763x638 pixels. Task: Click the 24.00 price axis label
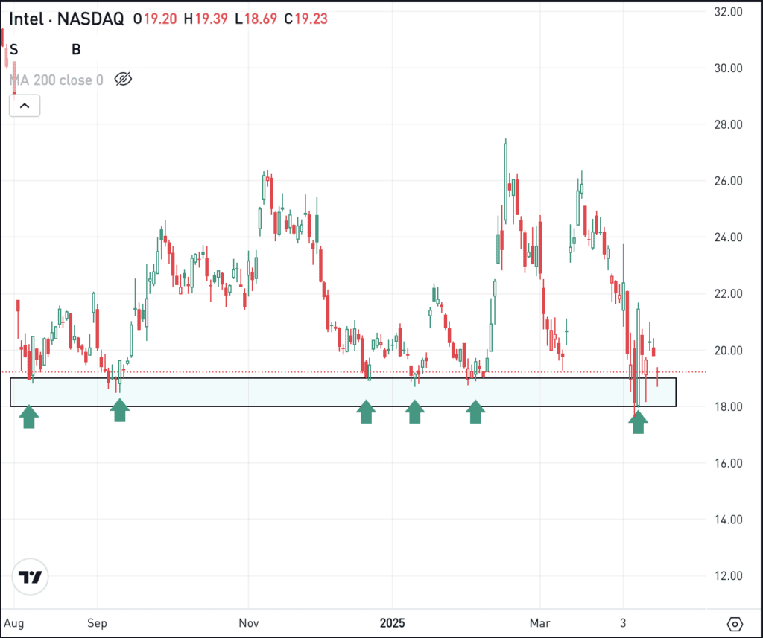coord(728,237)
